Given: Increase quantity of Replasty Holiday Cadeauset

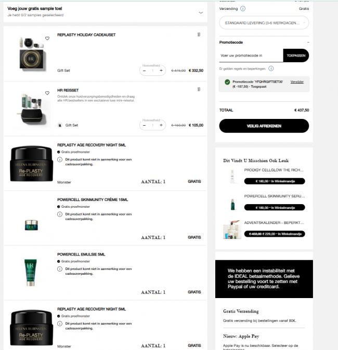Looking at the screenshot, I should (161, 71).
